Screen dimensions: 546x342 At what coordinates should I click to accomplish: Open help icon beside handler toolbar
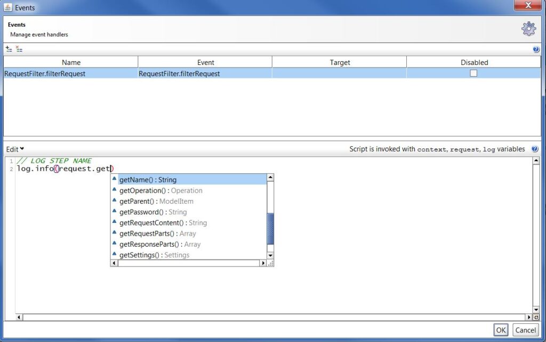point(536,49)
